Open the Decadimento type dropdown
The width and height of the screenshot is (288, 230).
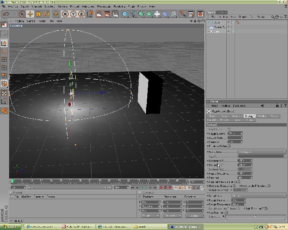pyautogui.click(x=258, y=195)
